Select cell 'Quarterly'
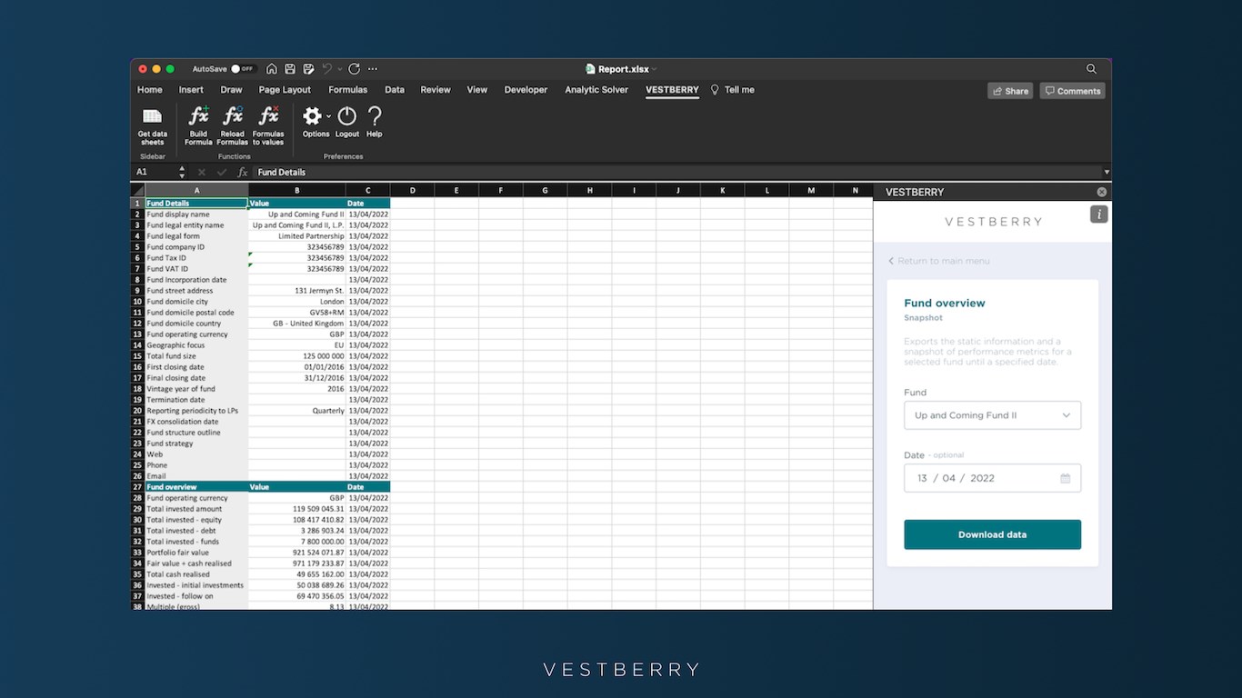 (x=296, y=411)
